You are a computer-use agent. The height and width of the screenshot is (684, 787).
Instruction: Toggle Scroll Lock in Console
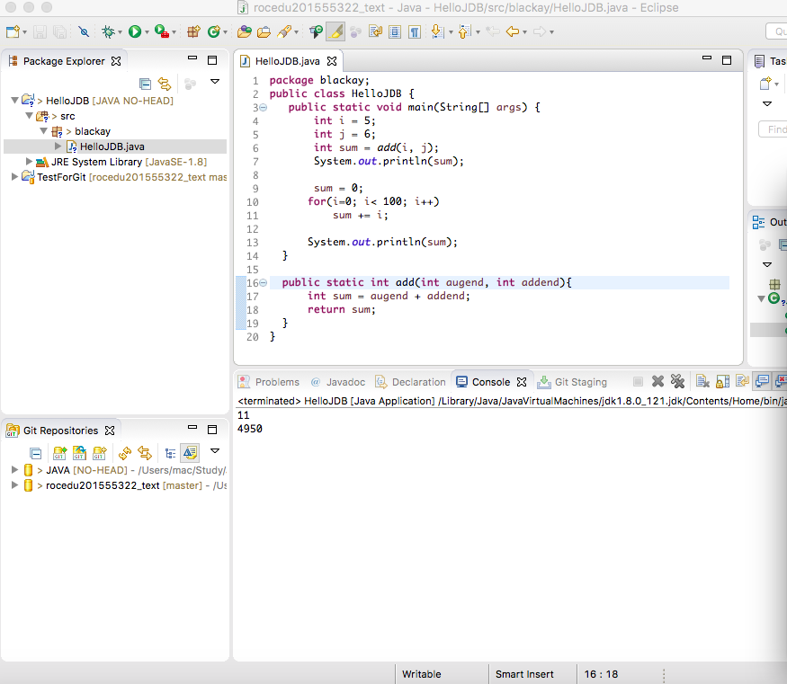(x=722, y=382)
